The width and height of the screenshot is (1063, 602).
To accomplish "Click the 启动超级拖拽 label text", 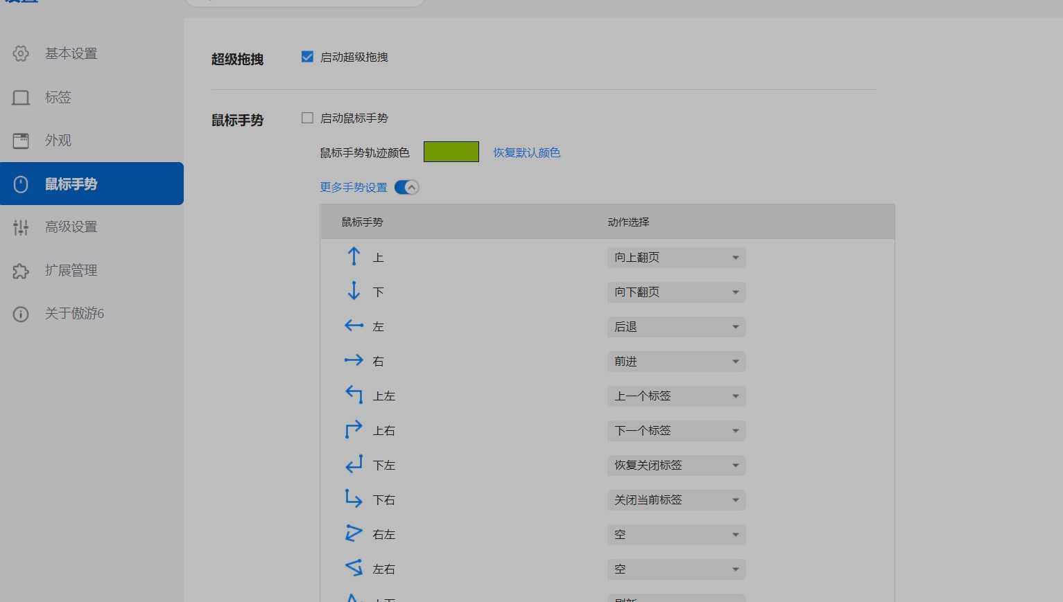I will pyautogui.click(x=354, y=57).
